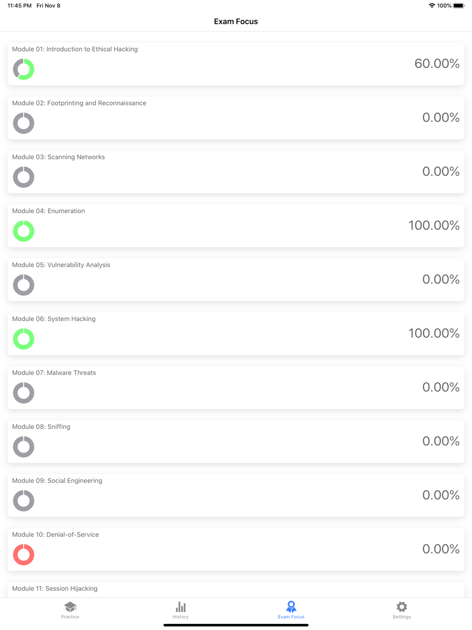This screenshot has height=630, width=472.
Task: Switch to the History tab label
Action: point(180,617)
